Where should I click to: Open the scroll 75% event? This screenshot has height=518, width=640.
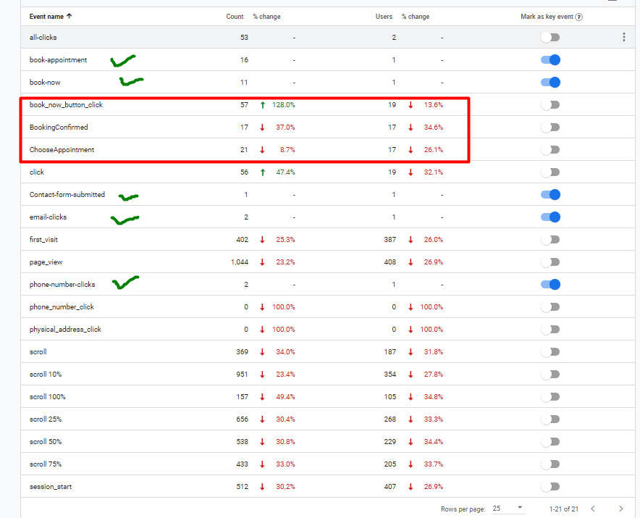click(46, 464)
